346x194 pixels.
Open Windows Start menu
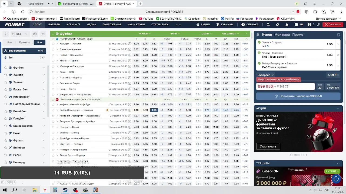click(5, 190)
